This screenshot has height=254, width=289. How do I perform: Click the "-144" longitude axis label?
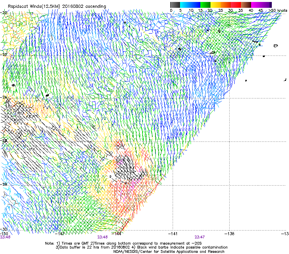[x=117, y=234]
